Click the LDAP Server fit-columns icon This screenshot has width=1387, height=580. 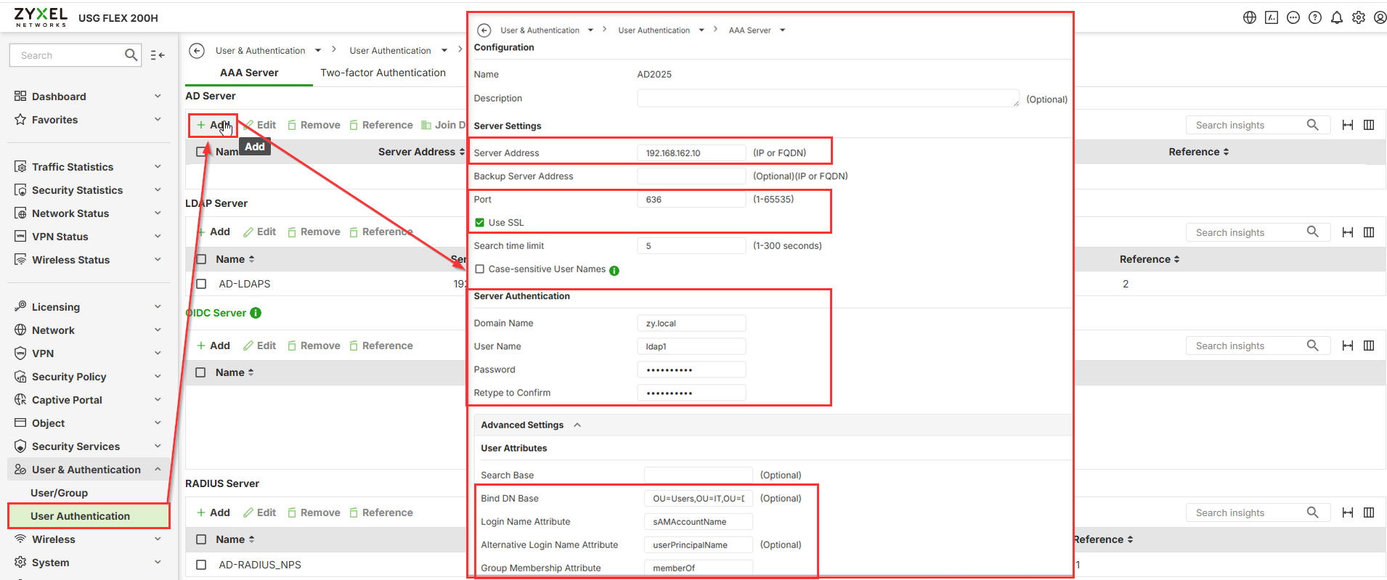point(1348,232)
